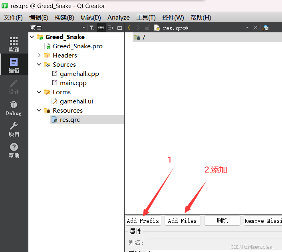The width and height of the screenshot is (282, 252).
Task: Select gamehall.cpp in Sources
Action: (79, 74)
